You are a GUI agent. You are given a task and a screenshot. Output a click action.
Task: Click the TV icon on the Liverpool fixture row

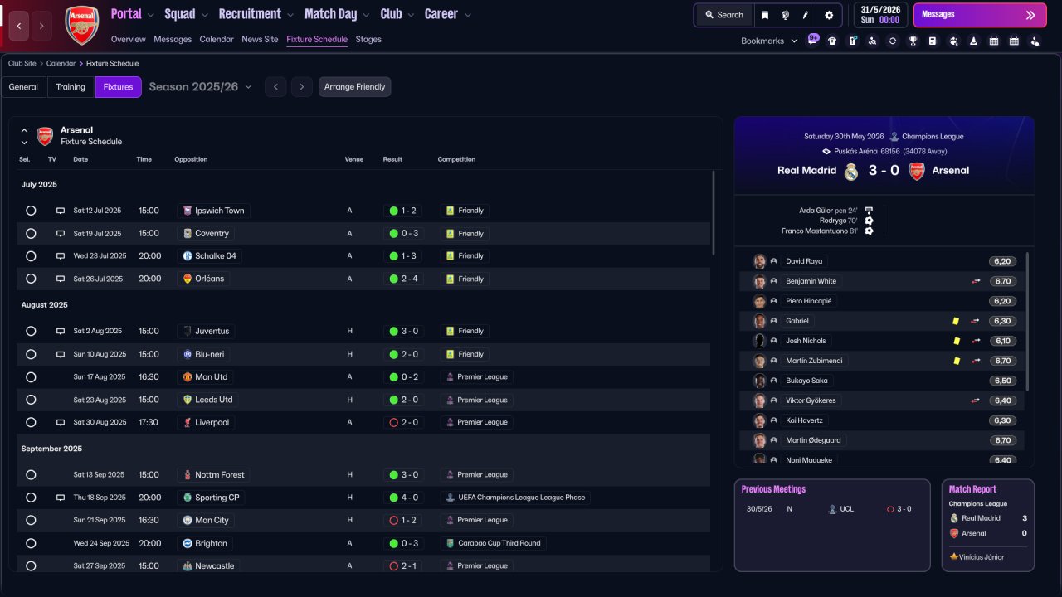point(61,422)
